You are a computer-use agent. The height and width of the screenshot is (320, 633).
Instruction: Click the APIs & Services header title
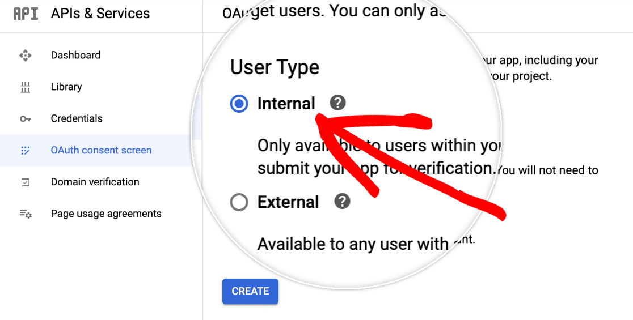pos(100,13)
